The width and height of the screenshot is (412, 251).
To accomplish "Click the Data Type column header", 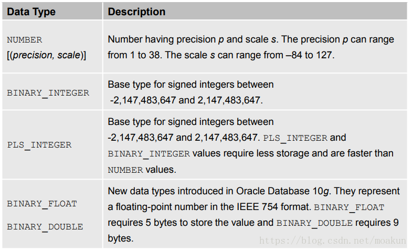I will [x=52, y=12].
